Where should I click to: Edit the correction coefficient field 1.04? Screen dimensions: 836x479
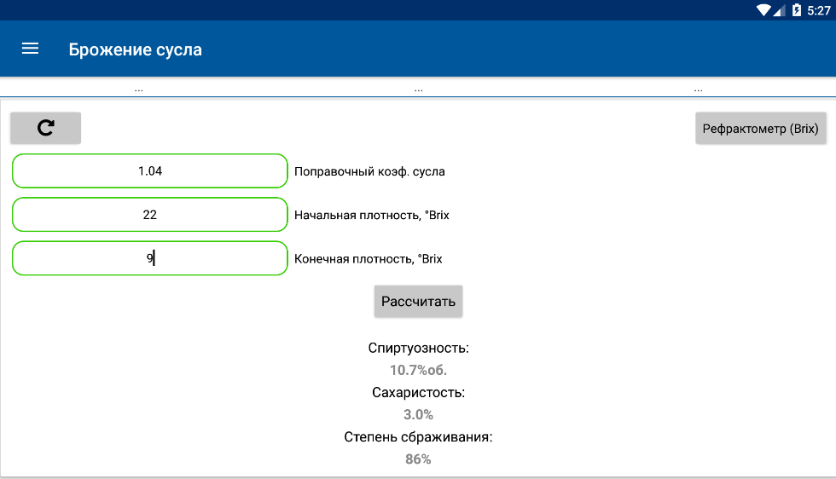(150, 171)
